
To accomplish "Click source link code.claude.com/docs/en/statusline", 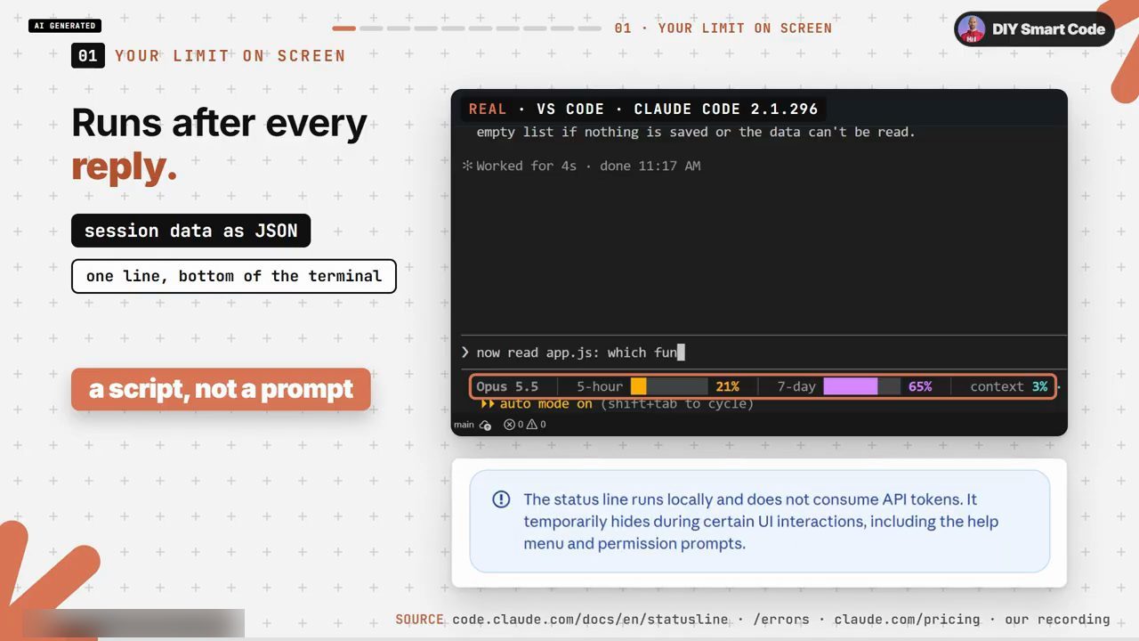I will (590, 620).
